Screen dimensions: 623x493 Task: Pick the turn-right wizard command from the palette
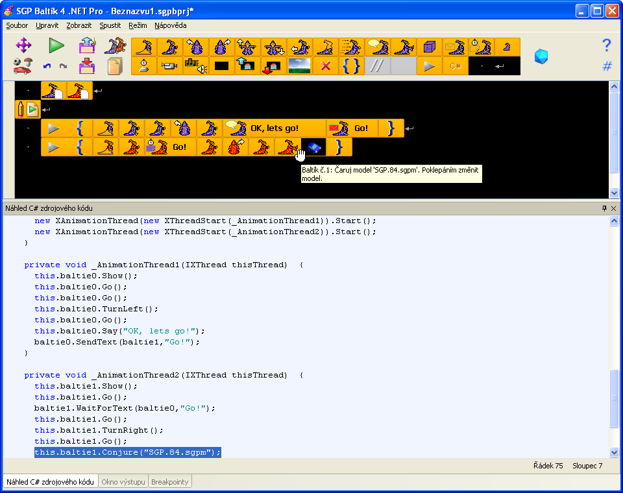coord(222,47)
